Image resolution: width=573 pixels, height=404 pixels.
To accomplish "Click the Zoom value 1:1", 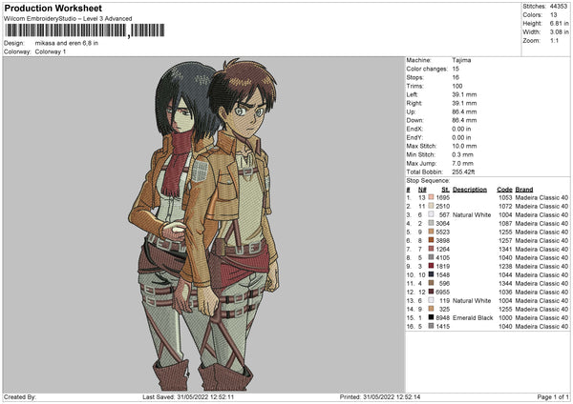I will [x=554, y=40].
